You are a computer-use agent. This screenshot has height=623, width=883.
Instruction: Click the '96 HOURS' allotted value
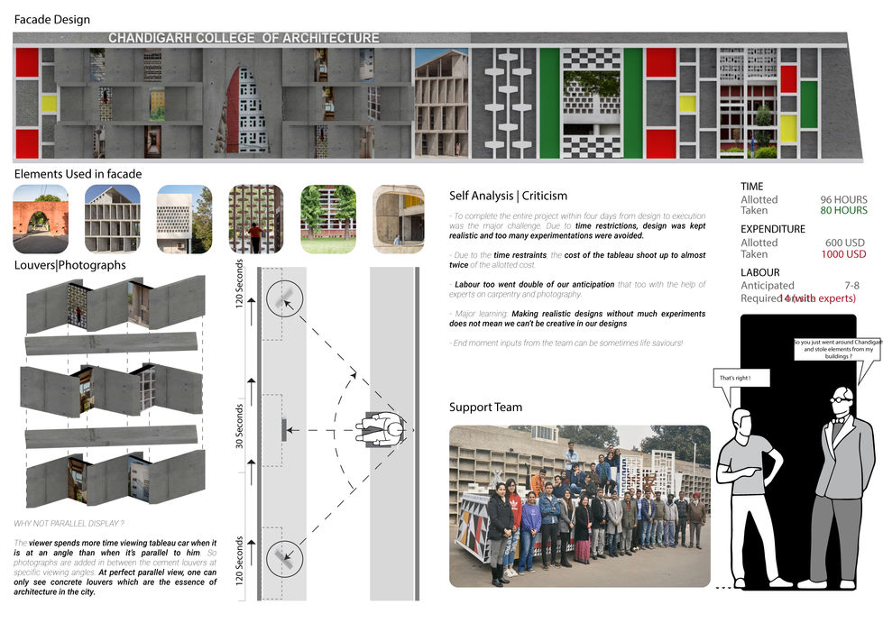[x=843, y=200]
